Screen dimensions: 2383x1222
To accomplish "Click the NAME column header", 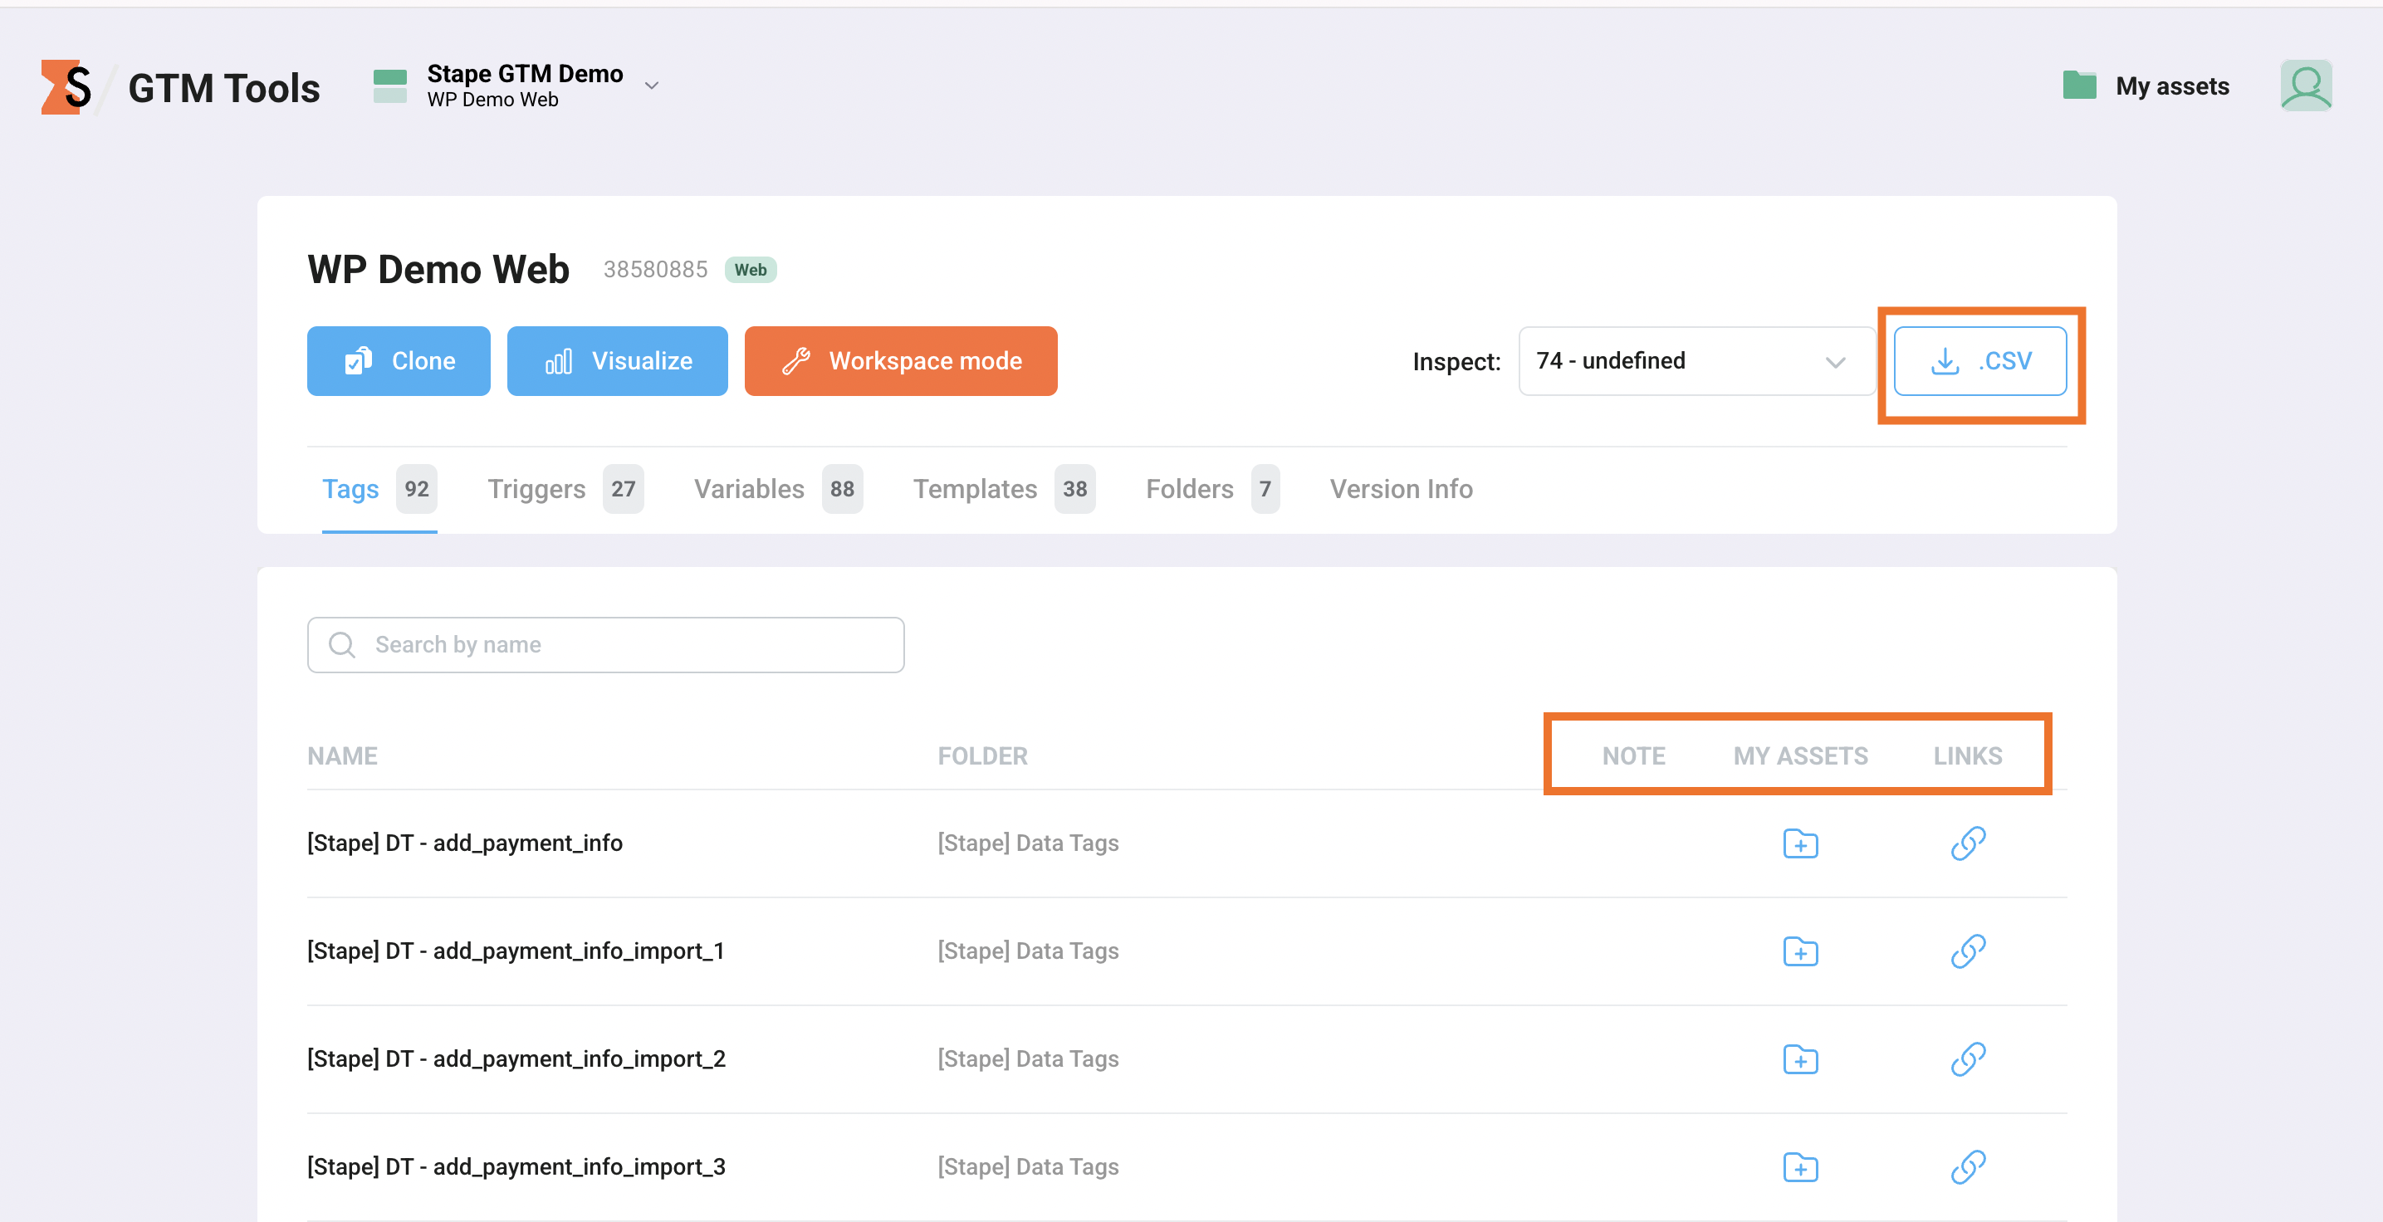I will 342,755.
